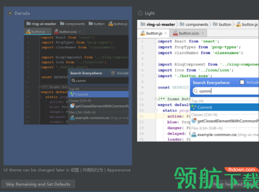Click the search magnifier icon in Light preview
The height and width of the screenshot is (192, 259).
click(x=195, y=91)
